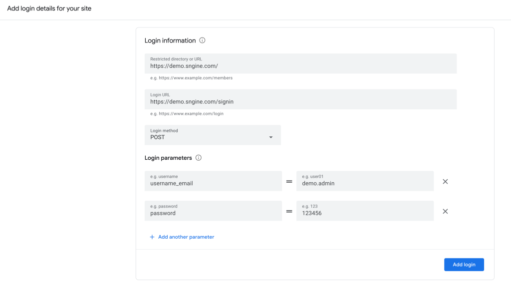Edit the demo.admin value field

click(x=365, y=181)
